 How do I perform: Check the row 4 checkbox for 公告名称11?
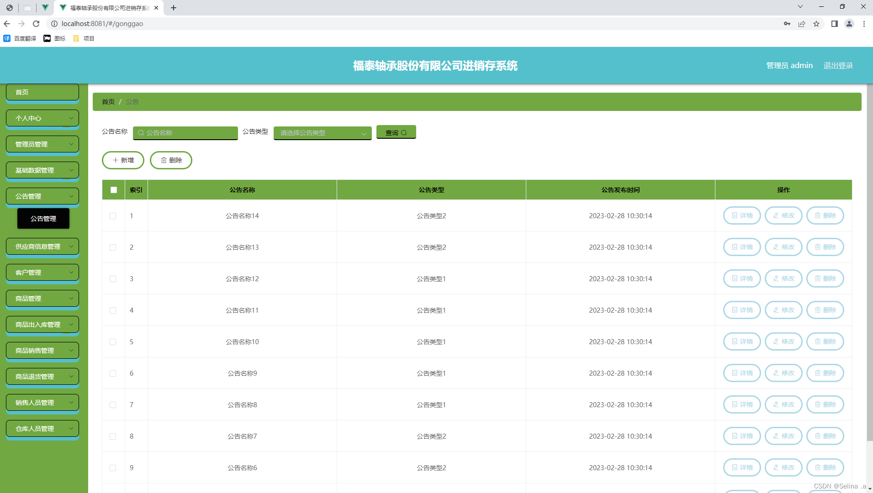coord(113,310)
